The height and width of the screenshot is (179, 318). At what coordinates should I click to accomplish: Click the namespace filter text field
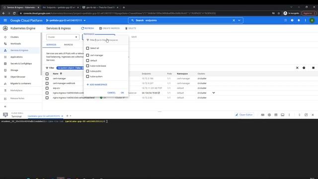pyautogui.click(x=106, y=40)
